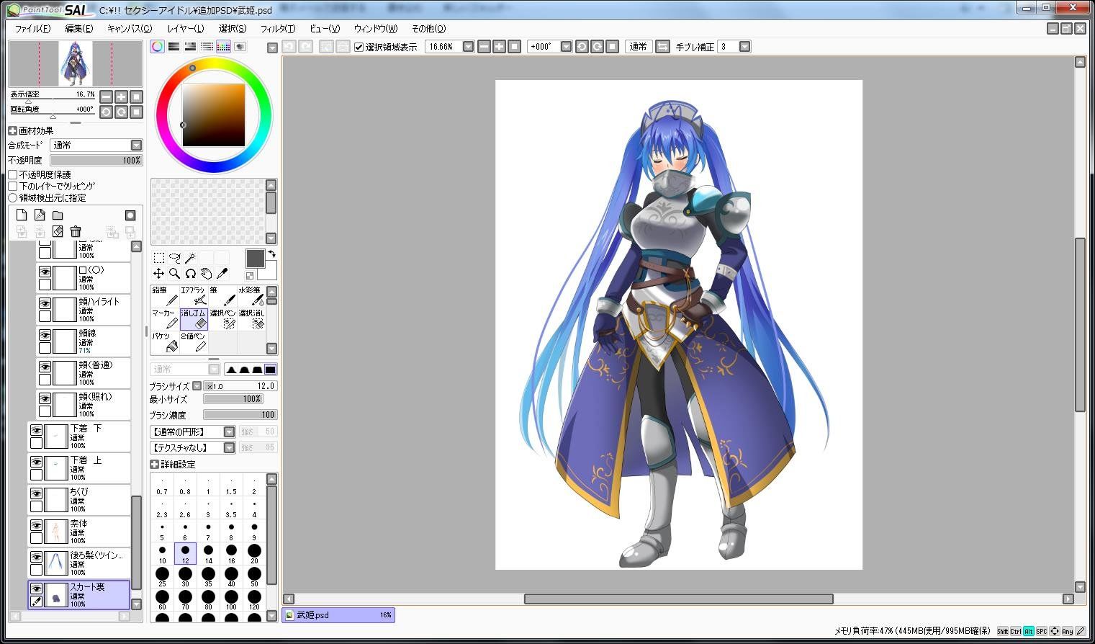The height and width of the screenshot is (644, 1095).
Task: Choose the eyedropper color picker tool
Action: coord(222,274)
